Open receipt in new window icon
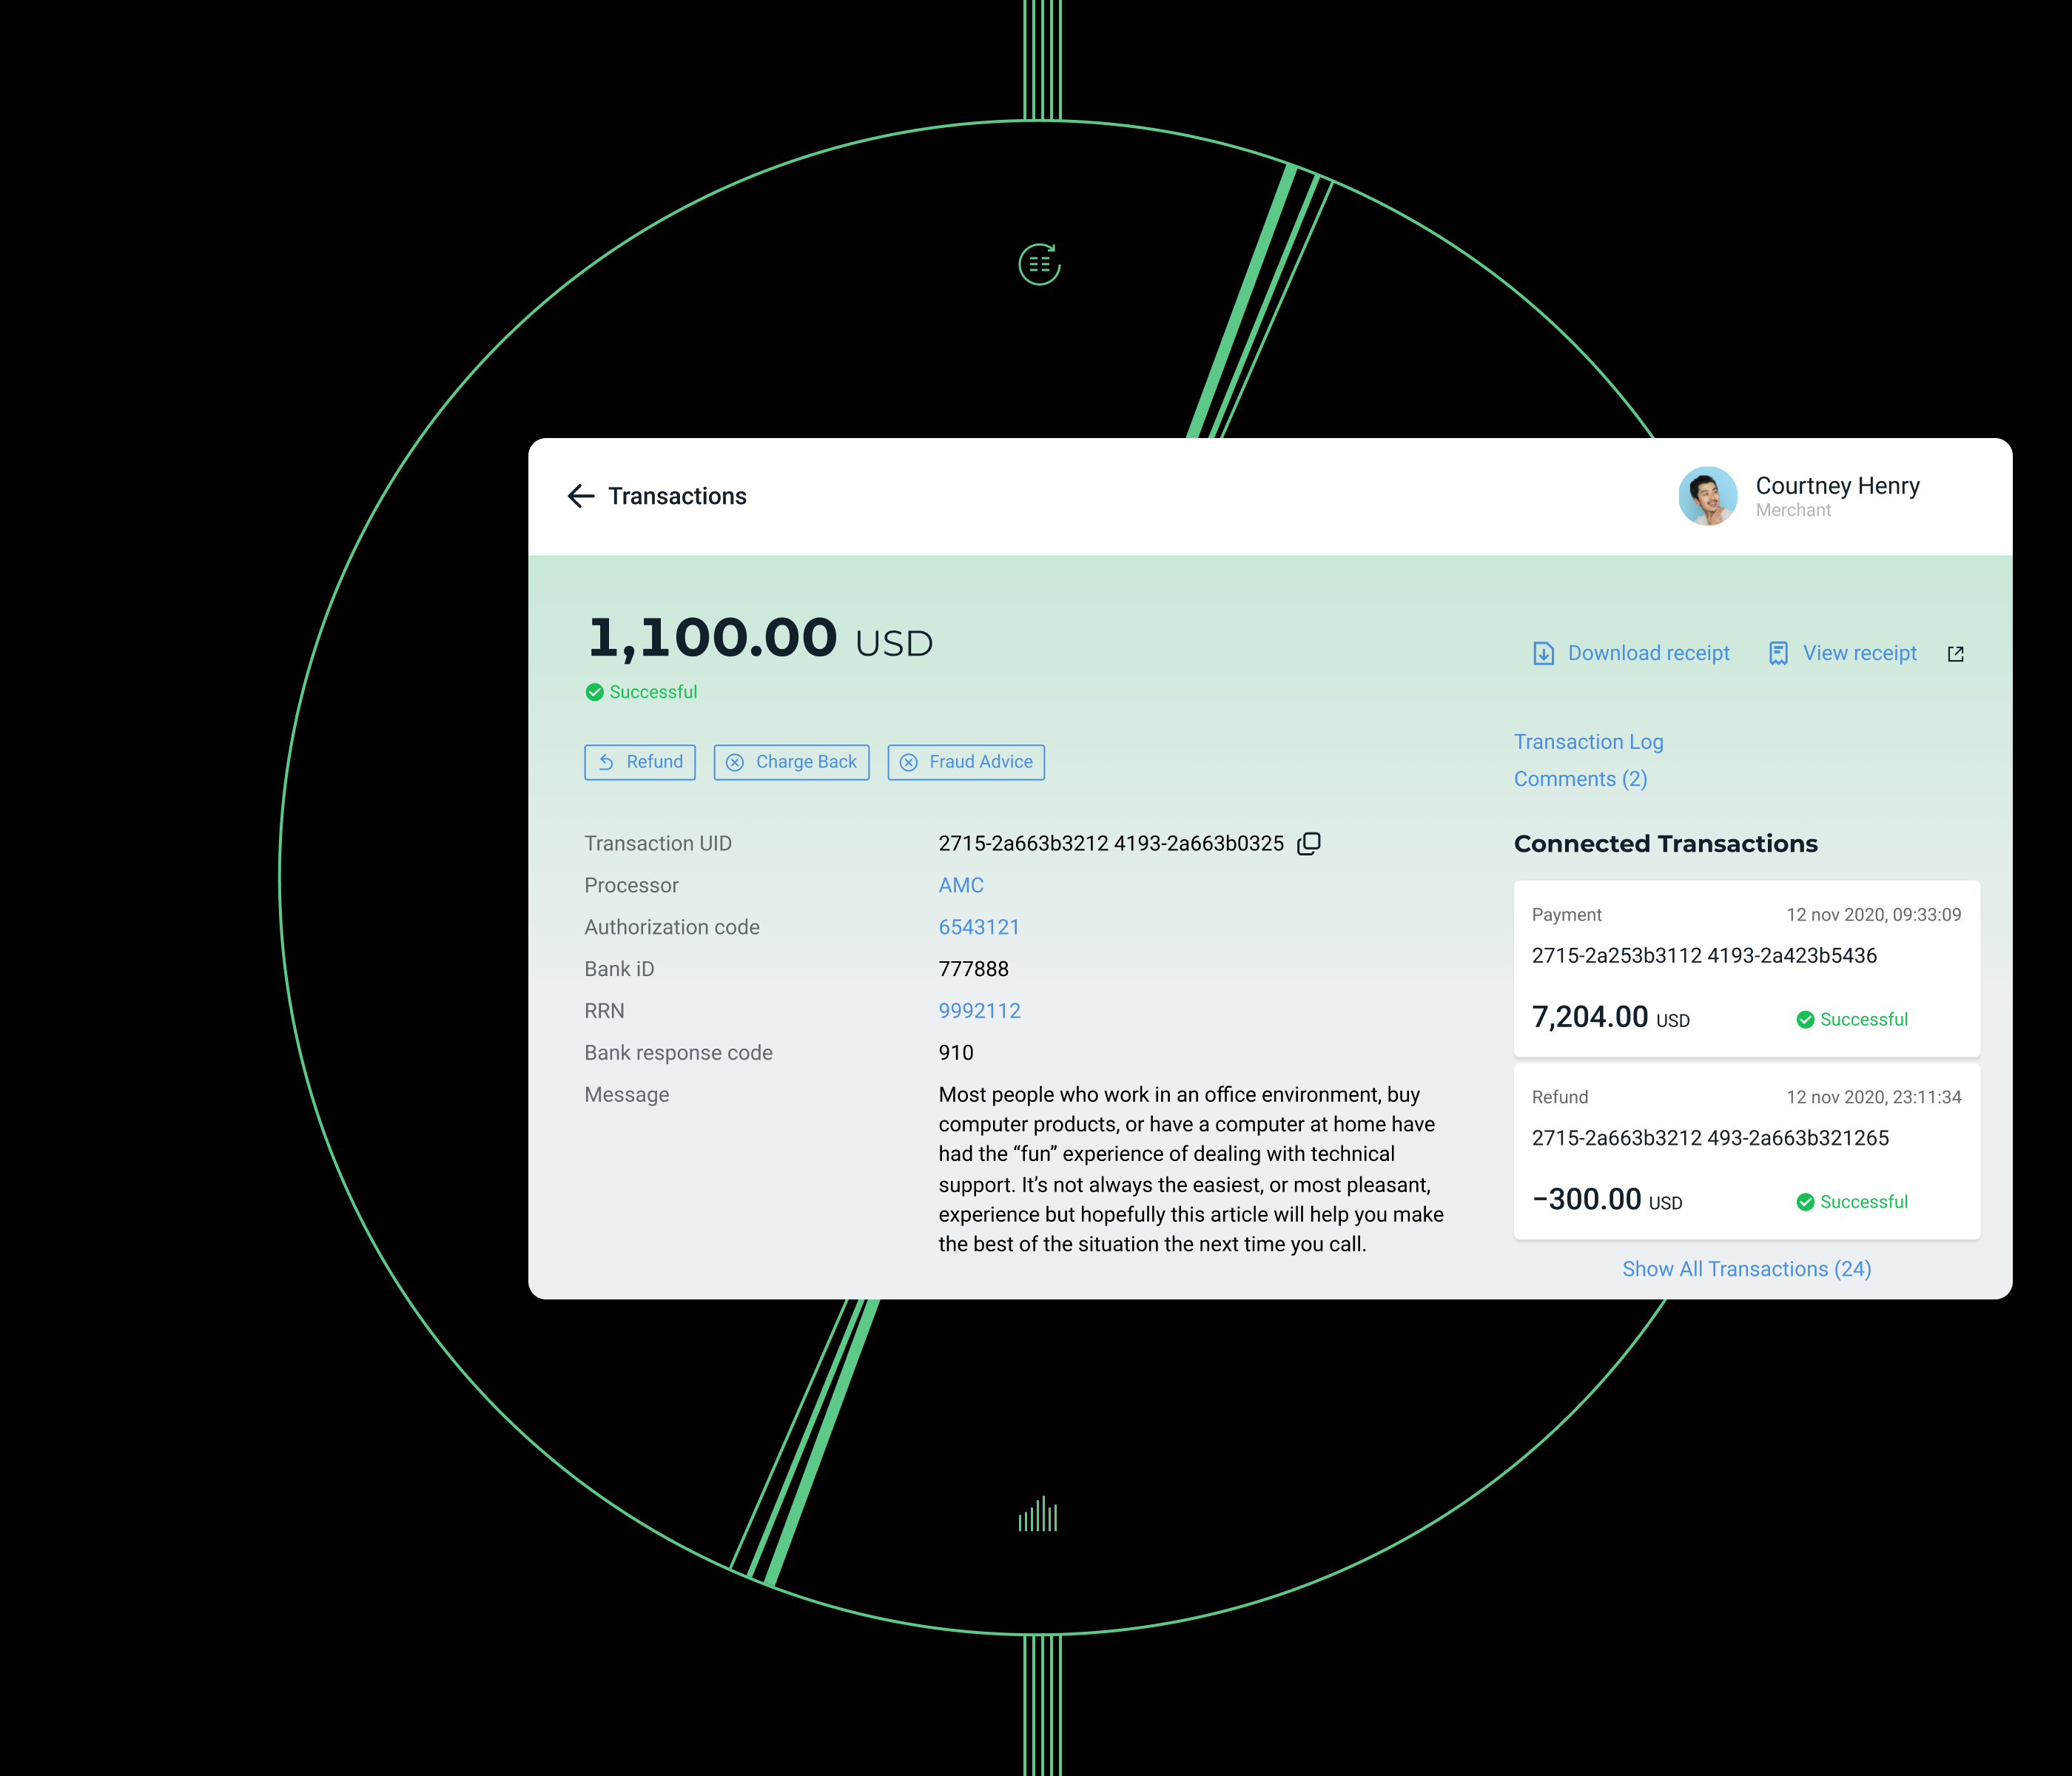Viewport: 2072px width, 1776px height. 1956,654
